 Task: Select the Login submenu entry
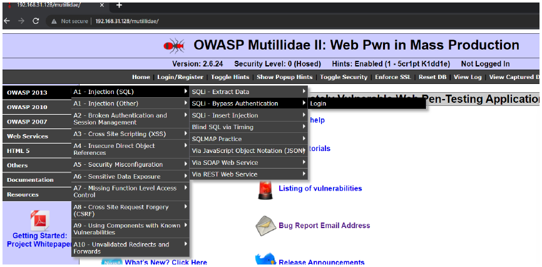click(367, 103)
